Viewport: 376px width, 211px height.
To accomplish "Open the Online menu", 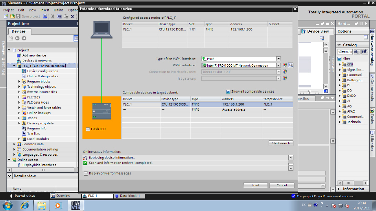I will coord(59,10).
